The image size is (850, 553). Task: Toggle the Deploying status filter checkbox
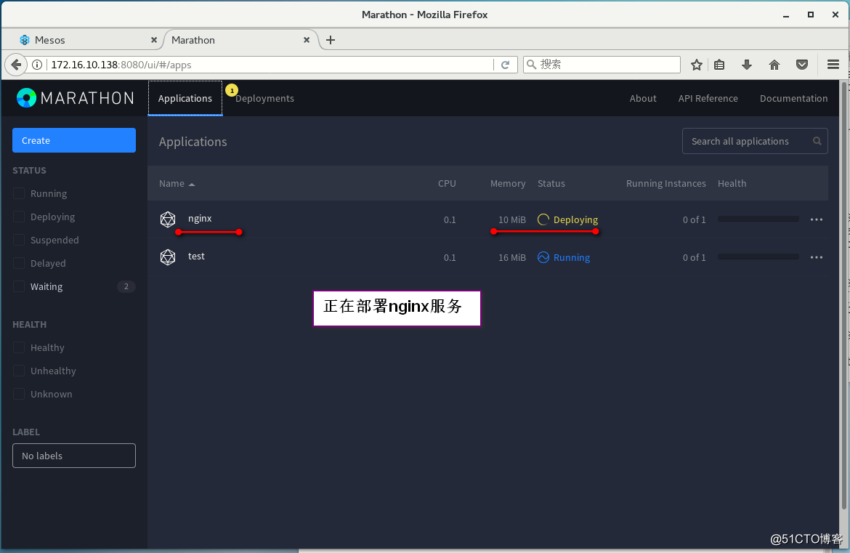coord(19,217)
